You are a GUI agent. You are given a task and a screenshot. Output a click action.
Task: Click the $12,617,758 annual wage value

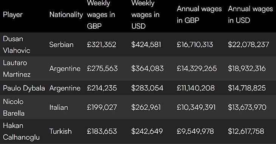(x=246, y=131)
